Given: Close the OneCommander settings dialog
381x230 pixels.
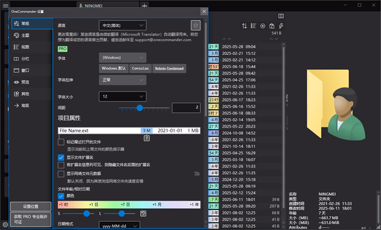Looking at the screenshot, I should (204, 11).
